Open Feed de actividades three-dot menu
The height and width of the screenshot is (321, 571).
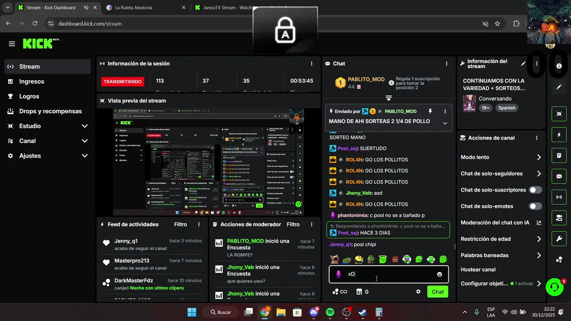tap(199, 225)
